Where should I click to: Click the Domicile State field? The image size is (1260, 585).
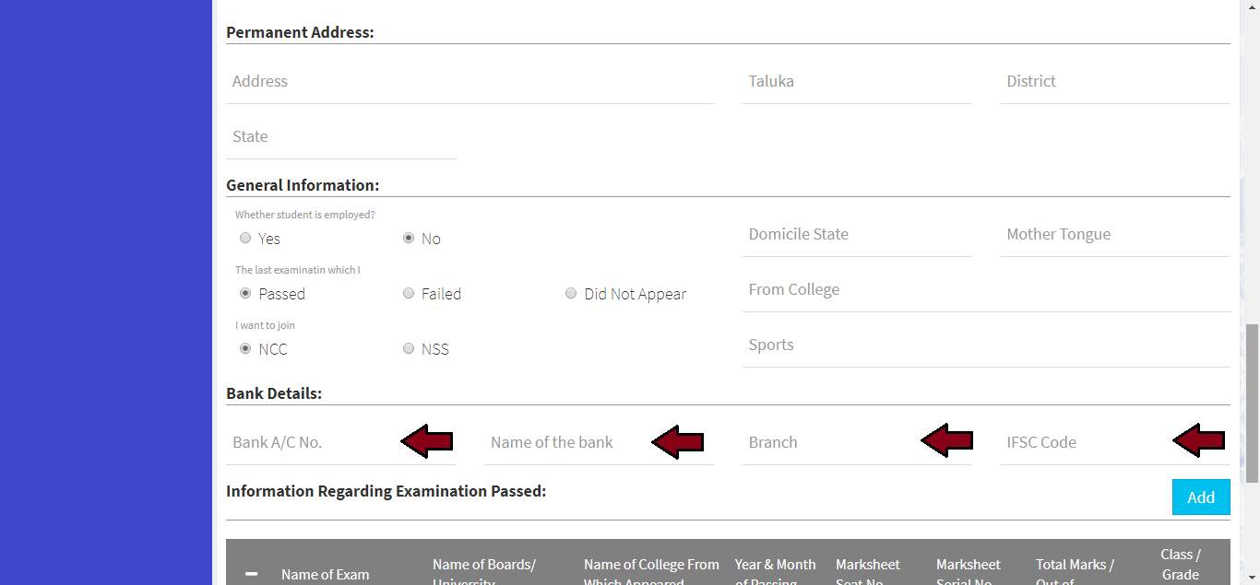(856, 235)
